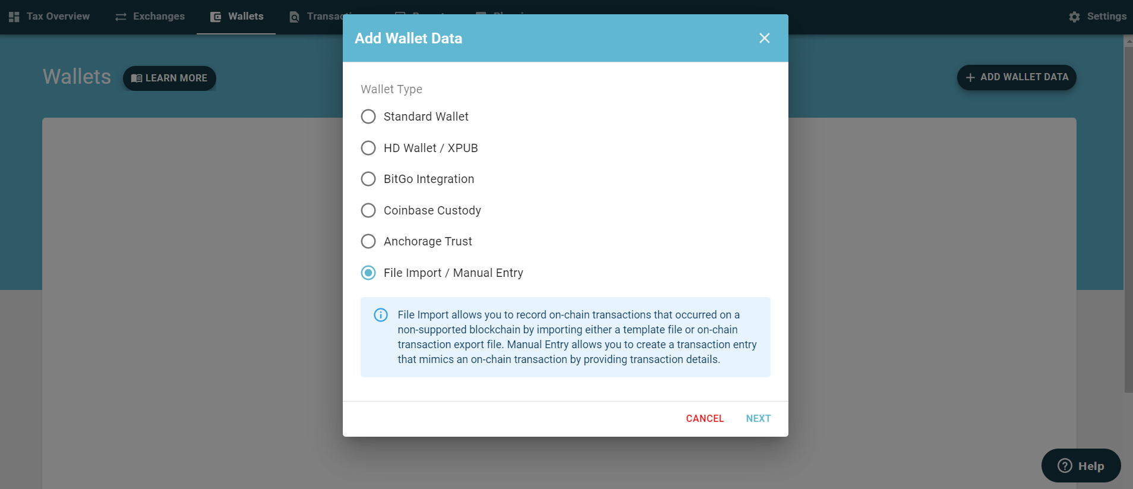The height and width of the screenshot is (489, 1133).
Task: Open the Tax Overview tab
Action: 49,17
